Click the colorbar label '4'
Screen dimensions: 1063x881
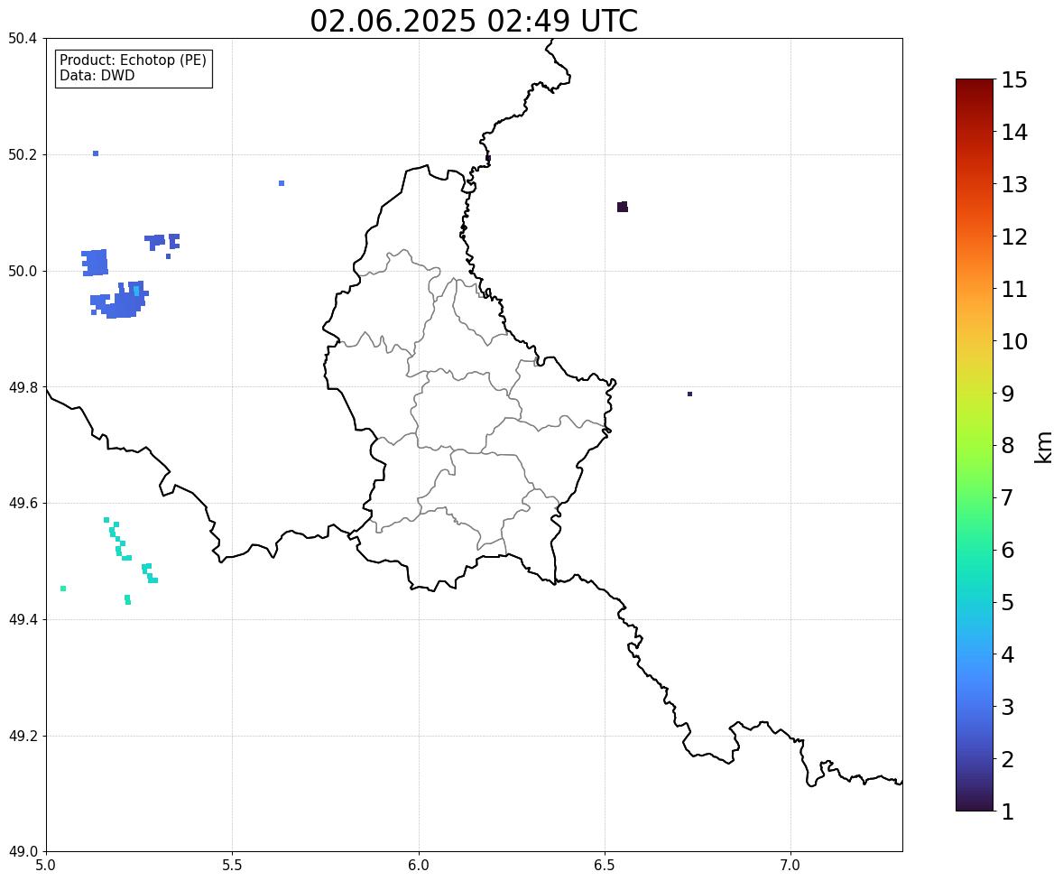tap(1008, 654)
